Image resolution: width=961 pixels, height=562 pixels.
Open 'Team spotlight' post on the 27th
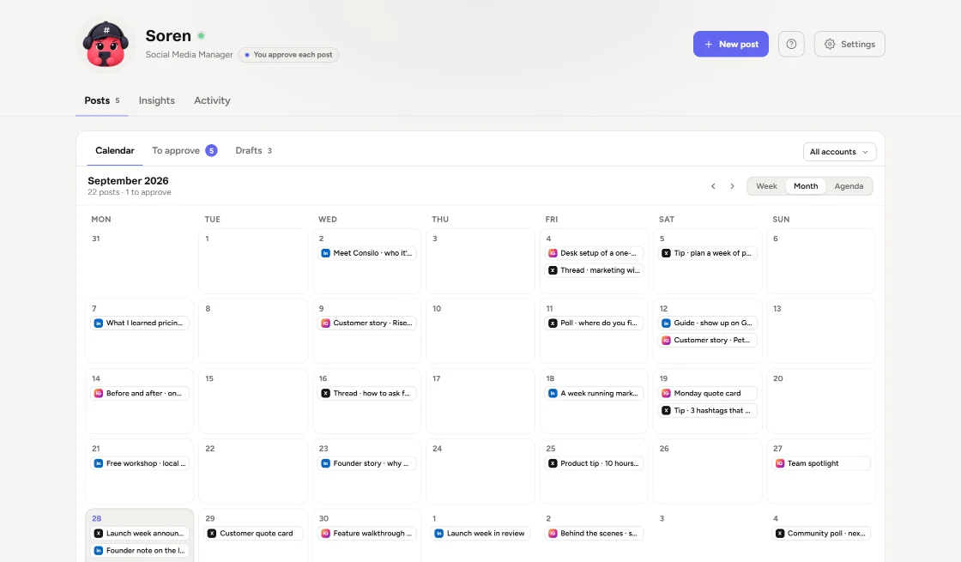pyautogui.click(x=821, y=463)
